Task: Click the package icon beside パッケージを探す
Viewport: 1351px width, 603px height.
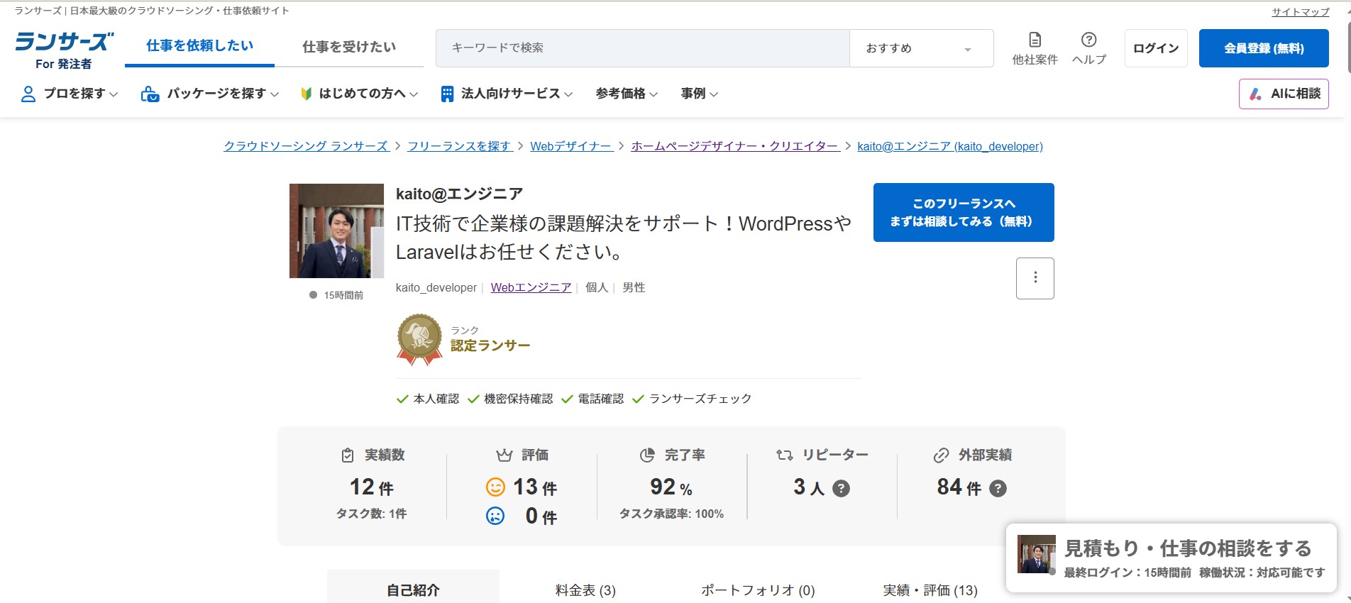Action: click(x=150, y=94)
